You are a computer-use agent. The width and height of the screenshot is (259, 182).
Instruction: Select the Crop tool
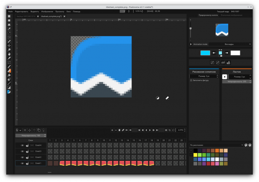tap(9, 62)
